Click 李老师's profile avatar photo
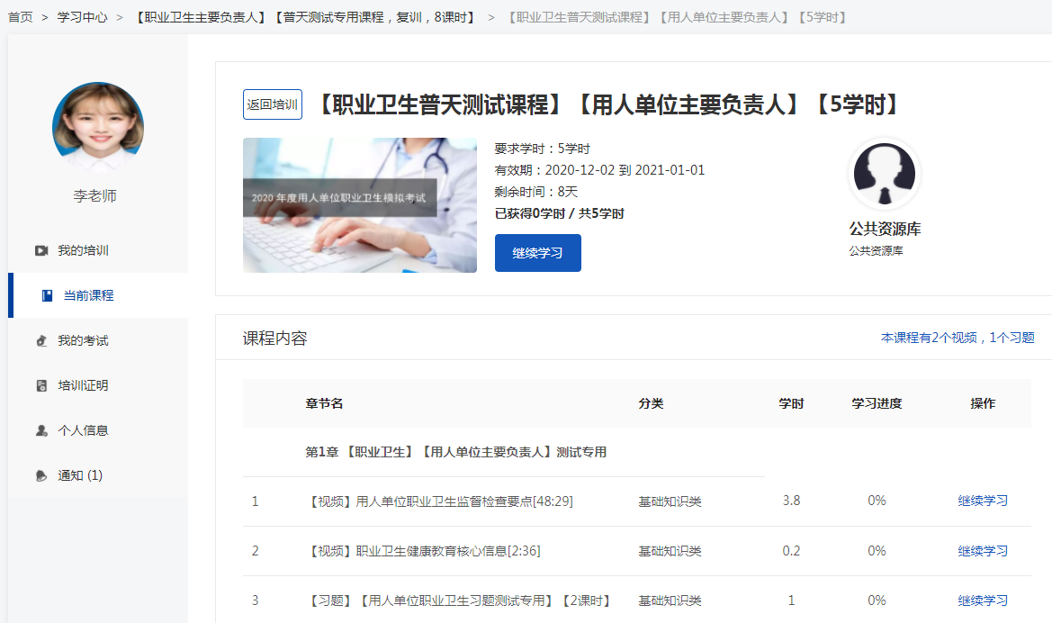 [98, 127]
